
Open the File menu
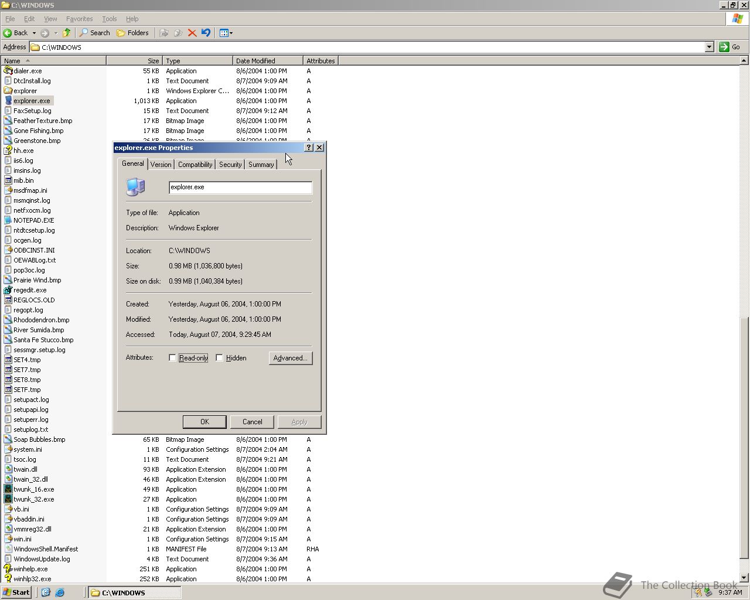pos(10,19)
